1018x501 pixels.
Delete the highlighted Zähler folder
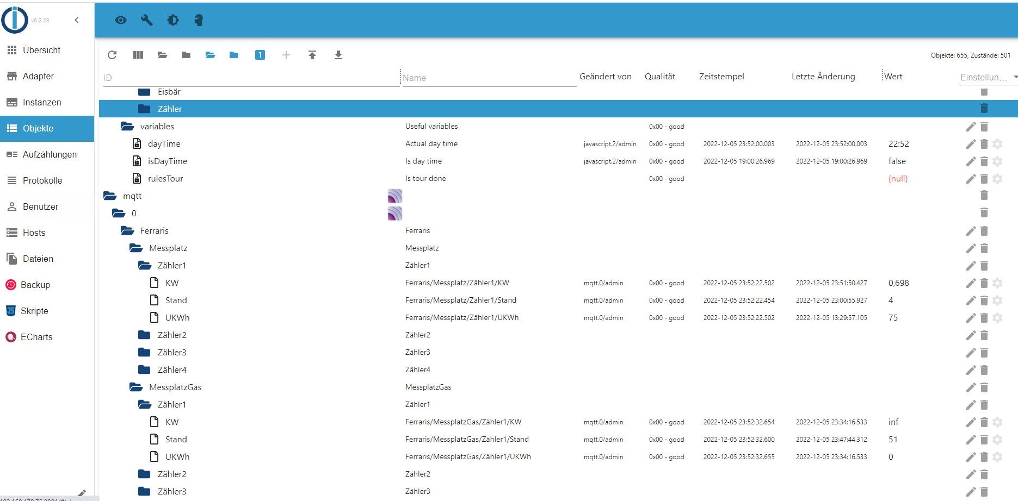tap(984, 109)
